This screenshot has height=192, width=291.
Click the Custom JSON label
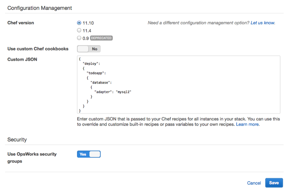tap(22, 59)
